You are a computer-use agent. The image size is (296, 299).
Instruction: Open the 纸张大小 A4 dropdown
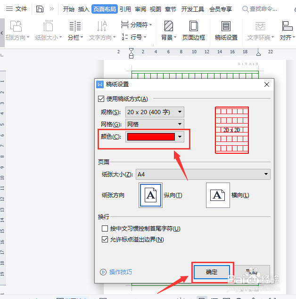click(x=203, y=174)
